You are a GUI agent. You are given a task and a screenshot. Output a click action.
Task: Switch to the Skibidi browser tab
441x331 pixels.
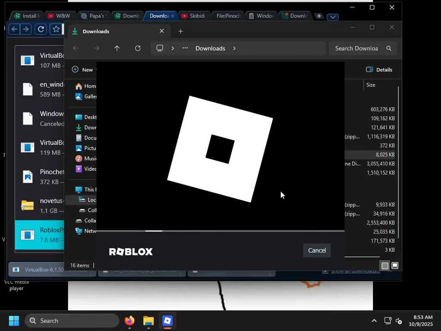194,16
